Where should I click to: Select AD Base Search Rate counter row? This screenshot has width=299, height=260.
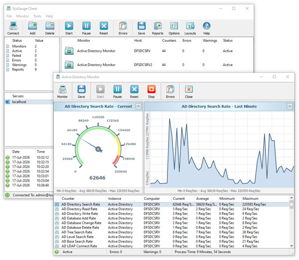171,242
